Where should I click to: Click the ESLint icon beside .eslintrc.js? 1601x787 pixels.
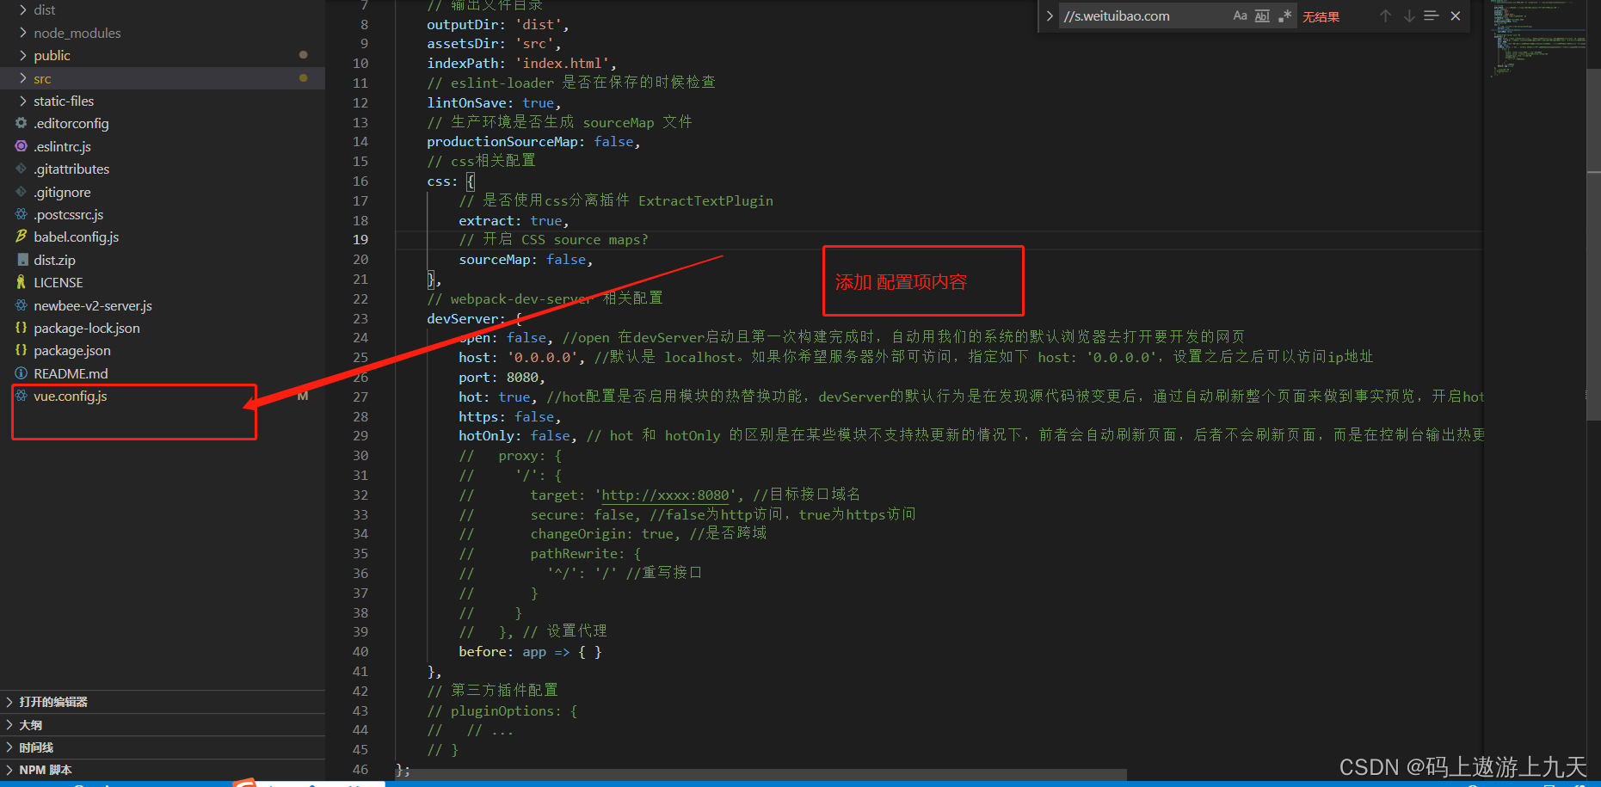[22, 146]
